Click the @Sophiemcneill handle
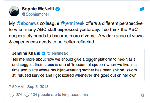The image size is (150, 103). click(36, 14)
